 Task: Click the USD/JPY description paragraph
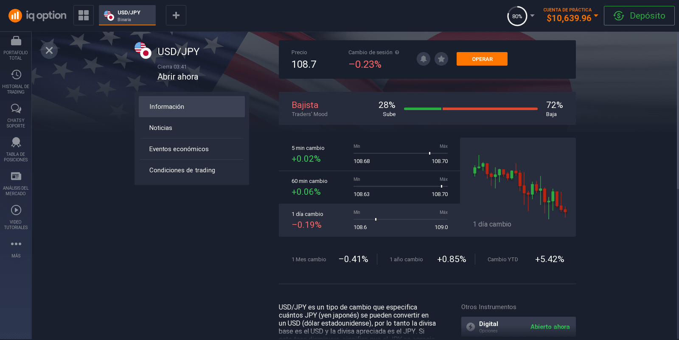357,321
